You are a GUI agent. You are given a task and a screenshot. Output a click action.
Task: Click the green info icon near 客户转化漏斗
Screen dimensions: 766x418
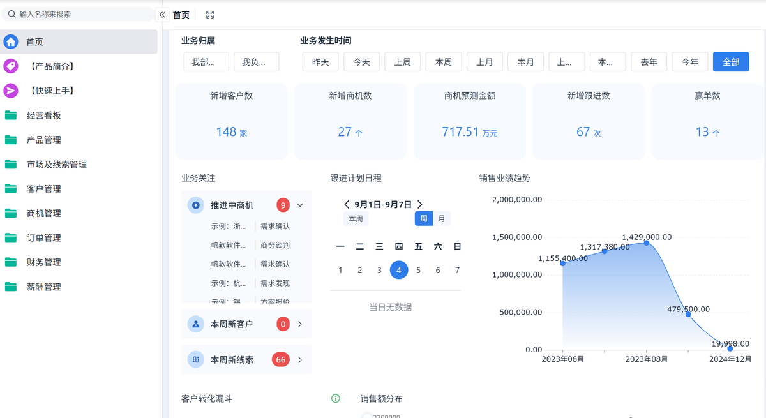(336, 398)
